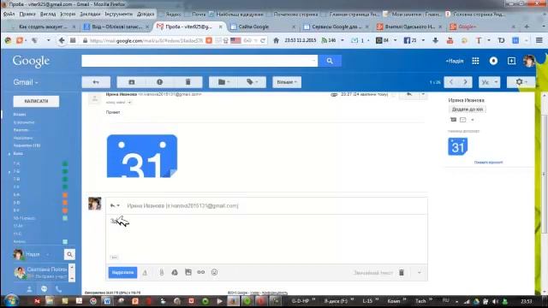Viewport: 548px width, 308px height.
Task: Open the account profile photo in header
Action: pos(529,61)
